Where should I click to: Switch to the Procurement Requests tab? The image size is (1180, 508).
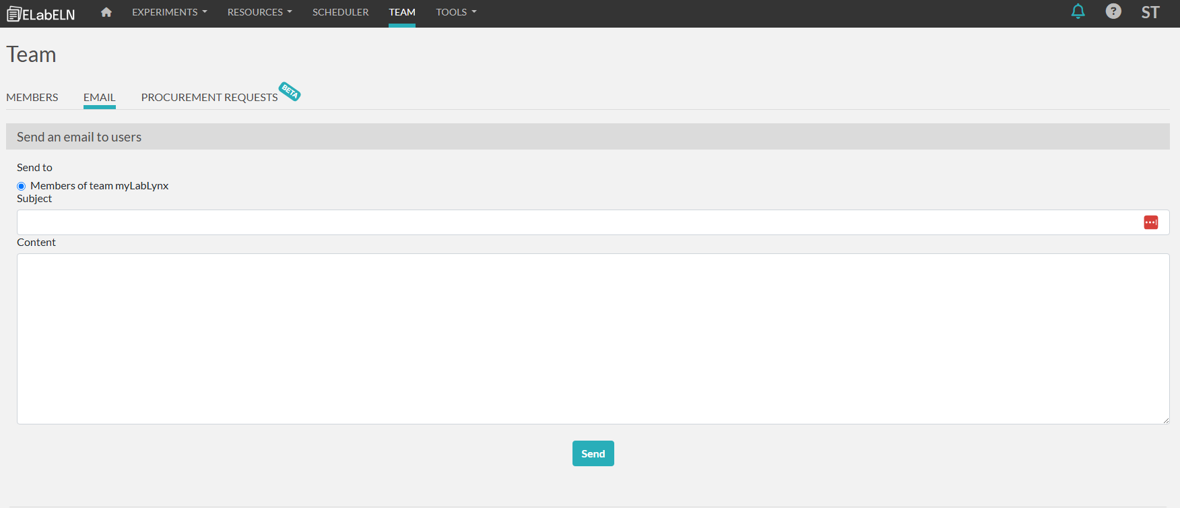coord(209,98)
